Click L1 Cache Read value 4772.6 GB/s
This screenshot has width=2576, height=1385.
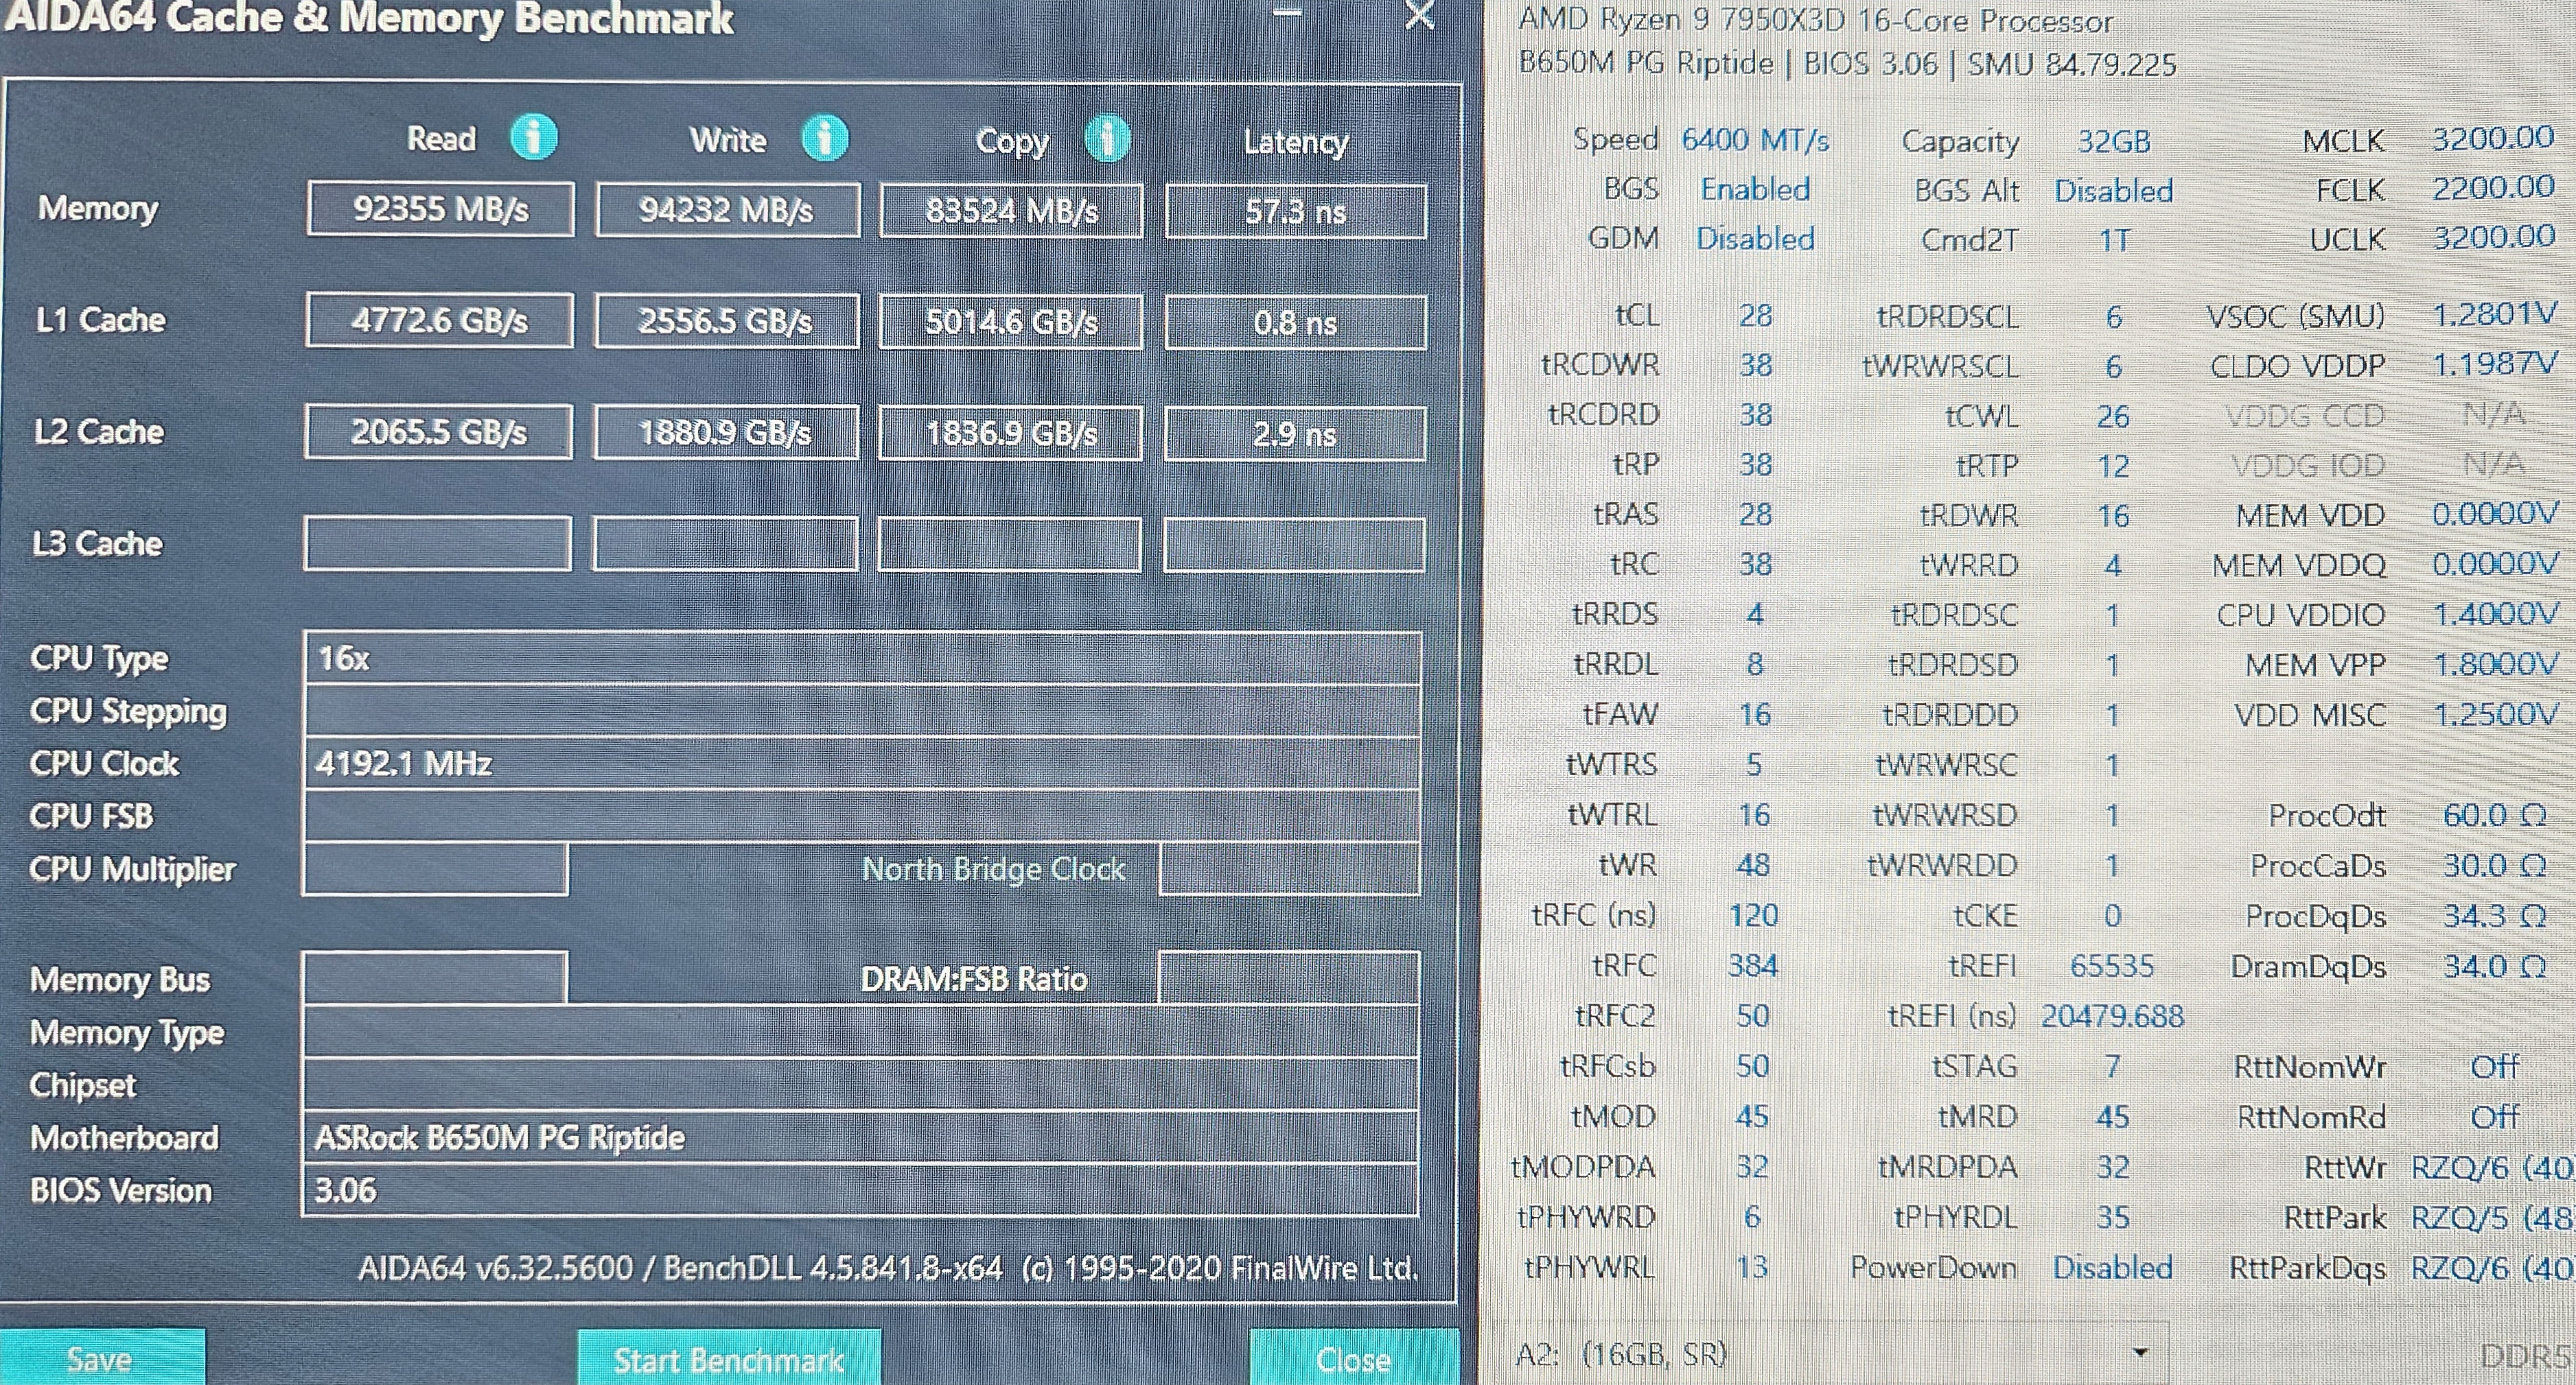440,320
